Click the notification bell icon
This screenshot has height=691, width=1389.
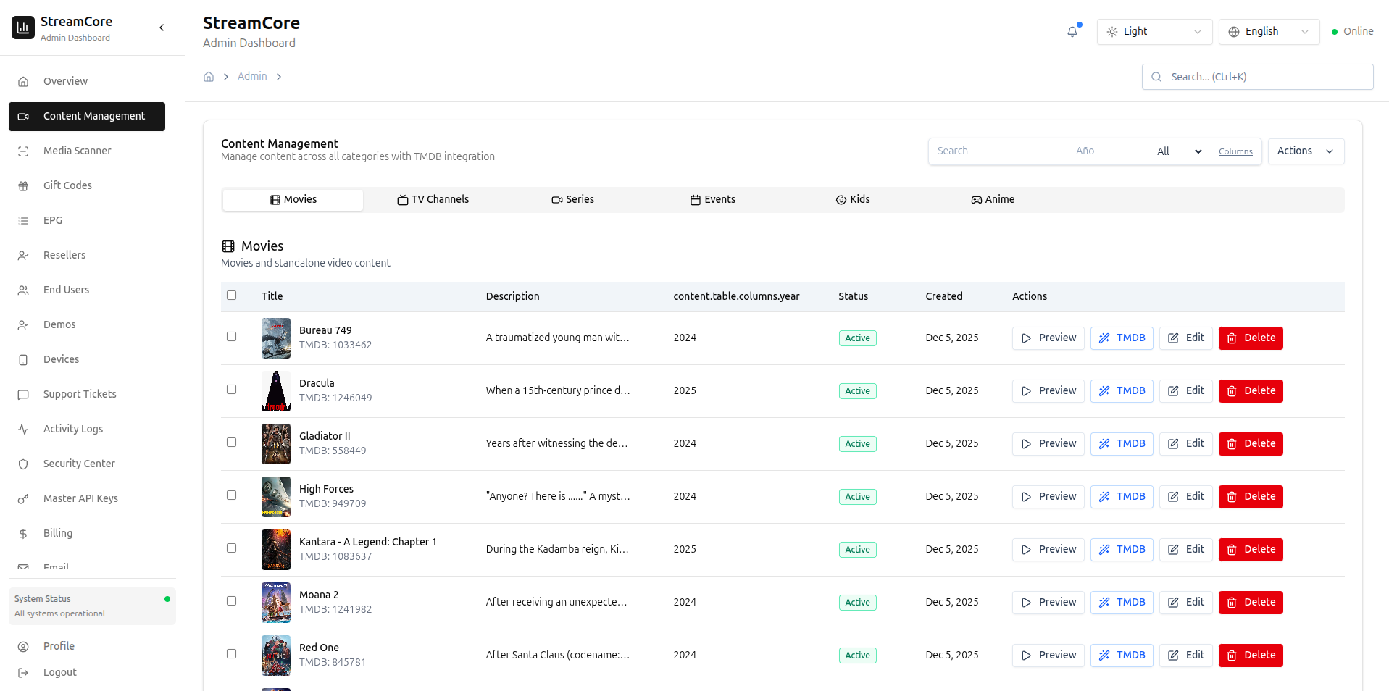pos(1072,32)
